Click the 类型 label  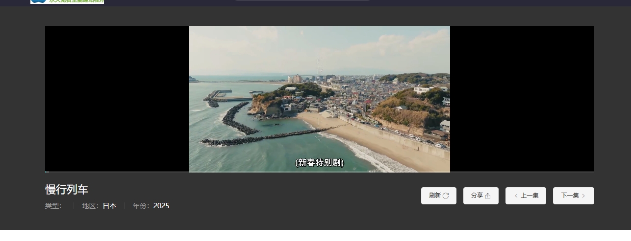pos(53,206)
